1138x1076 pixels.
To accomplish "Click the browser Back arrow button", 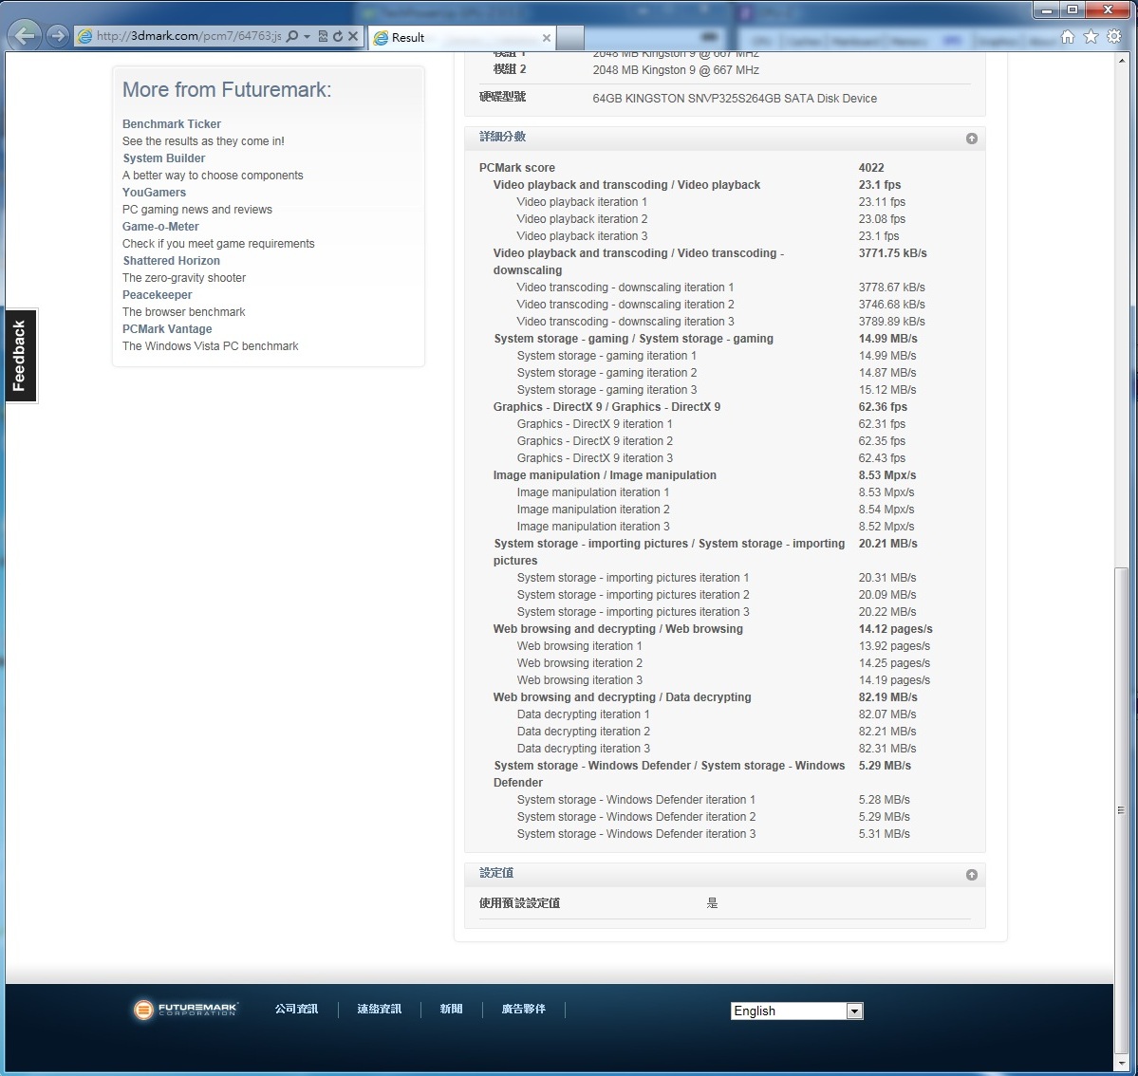I will click(x=25, y=36).
